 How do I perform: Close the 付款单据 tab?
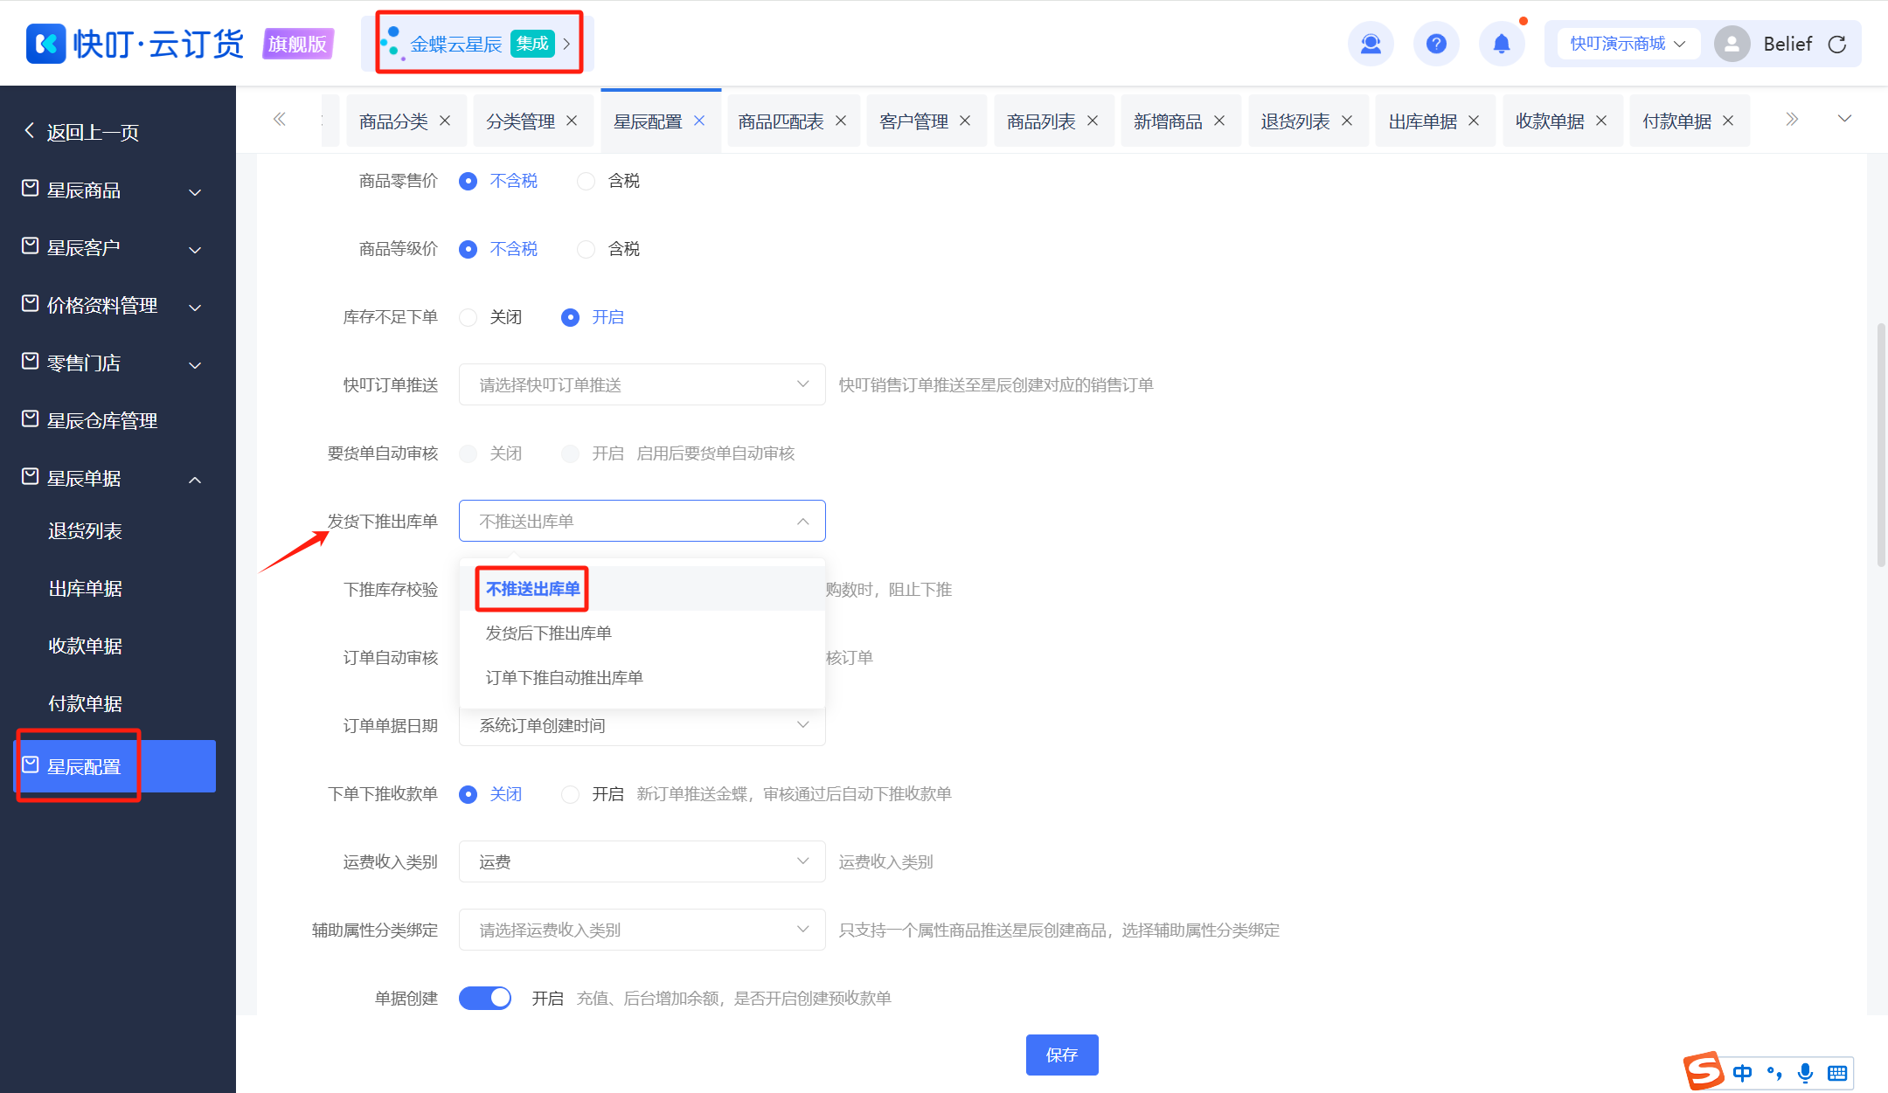(1728, 121)
